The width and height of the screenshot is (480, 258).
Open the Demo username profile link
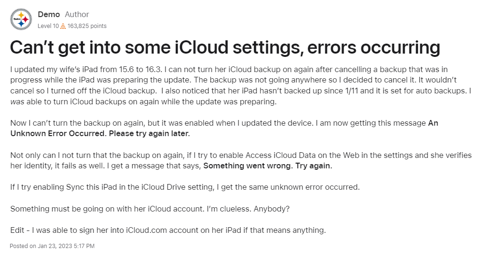49,14
